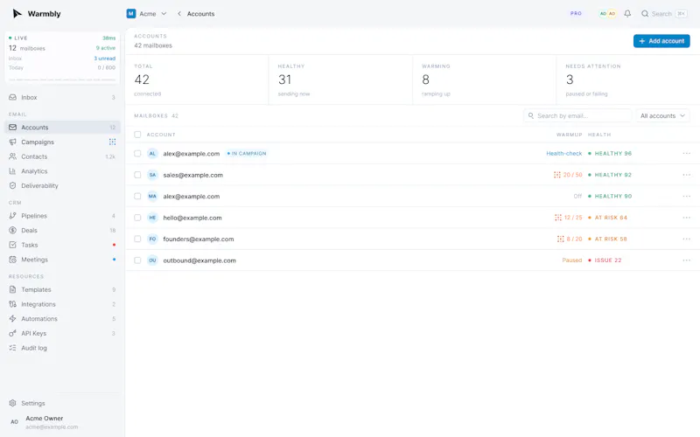Open more options for founders@example.com row

[686, 239]
